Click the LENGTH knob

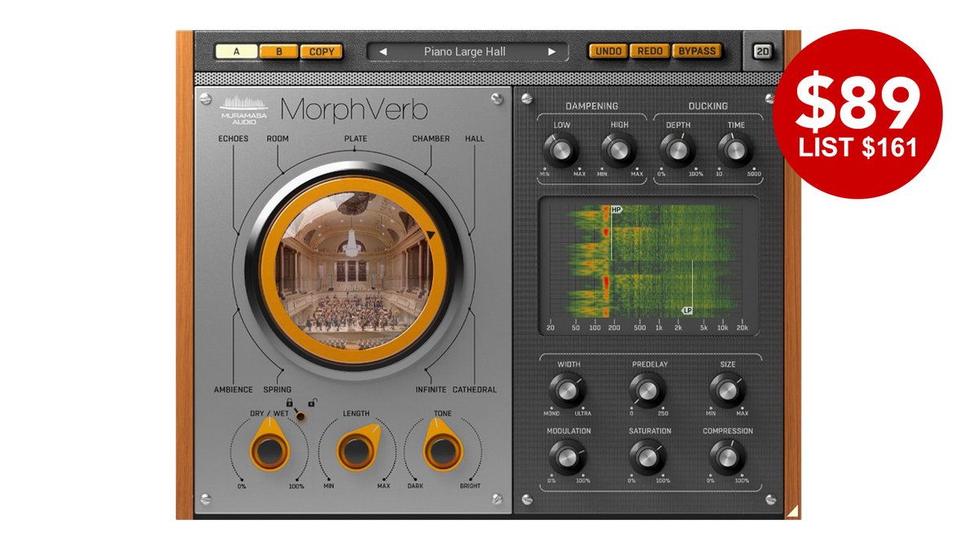[x=356, y=449]
